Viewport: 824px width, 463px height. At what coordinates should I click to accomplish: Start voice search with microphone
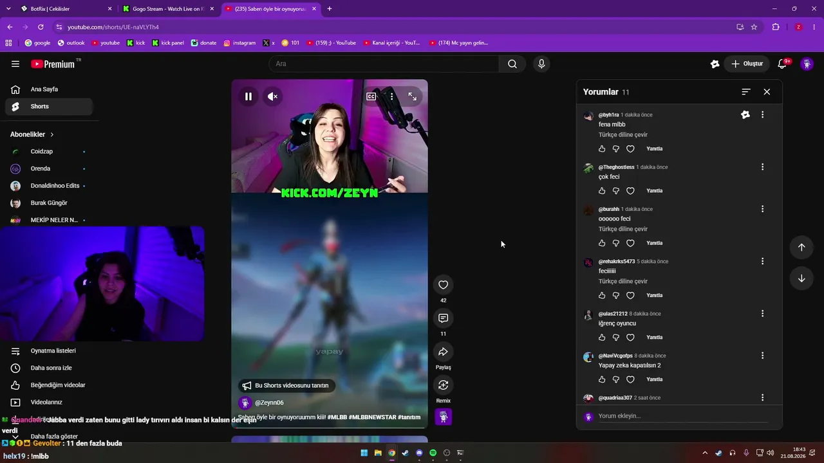tap(541, 64)
